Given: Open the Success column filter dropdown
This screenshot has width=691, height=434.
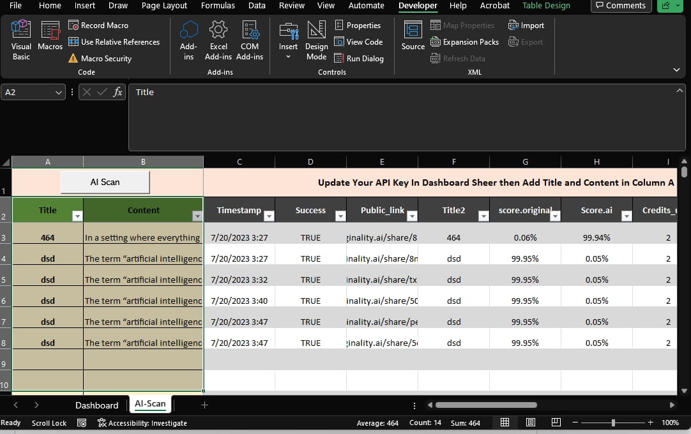Looking at the screenshot, I should [x=340, y=215].
